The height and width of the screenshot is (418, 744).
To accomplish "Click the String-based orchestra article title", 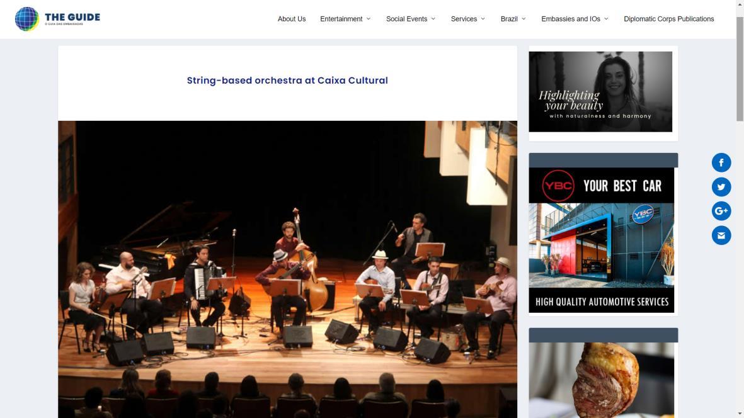I will (x=287, y=81).
